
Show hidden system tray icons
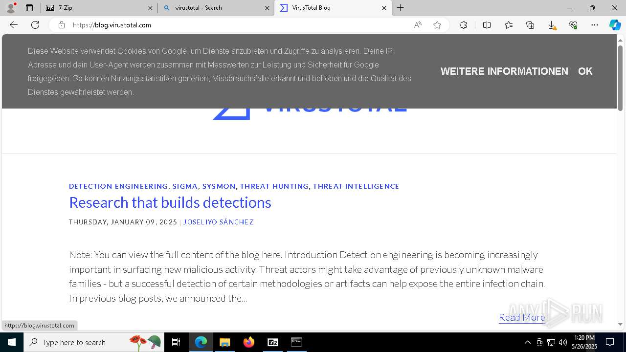click(x=527, y=342)
